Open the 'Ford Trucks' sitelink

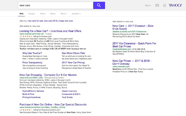point(67,97)
